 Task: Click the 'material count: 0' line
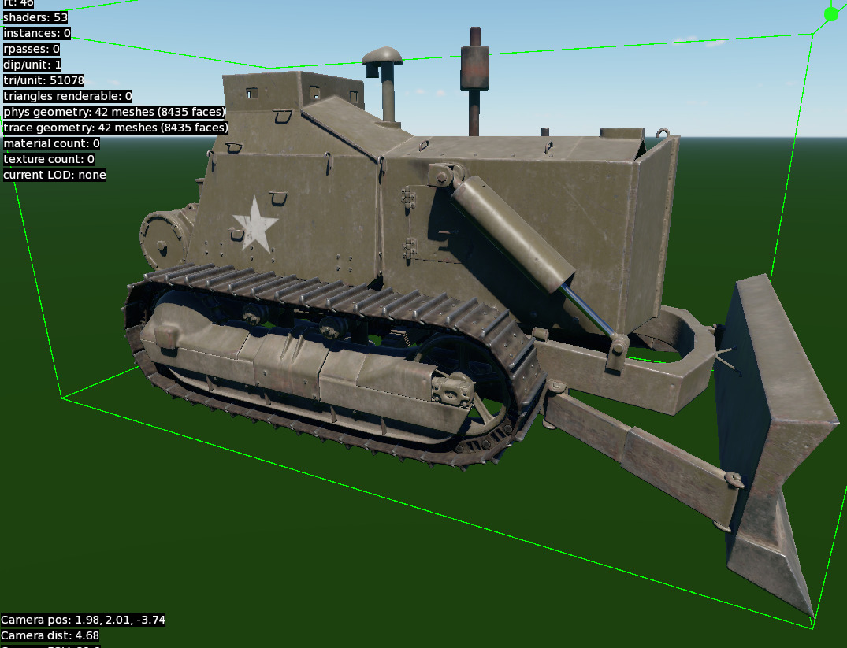point(51,143)
